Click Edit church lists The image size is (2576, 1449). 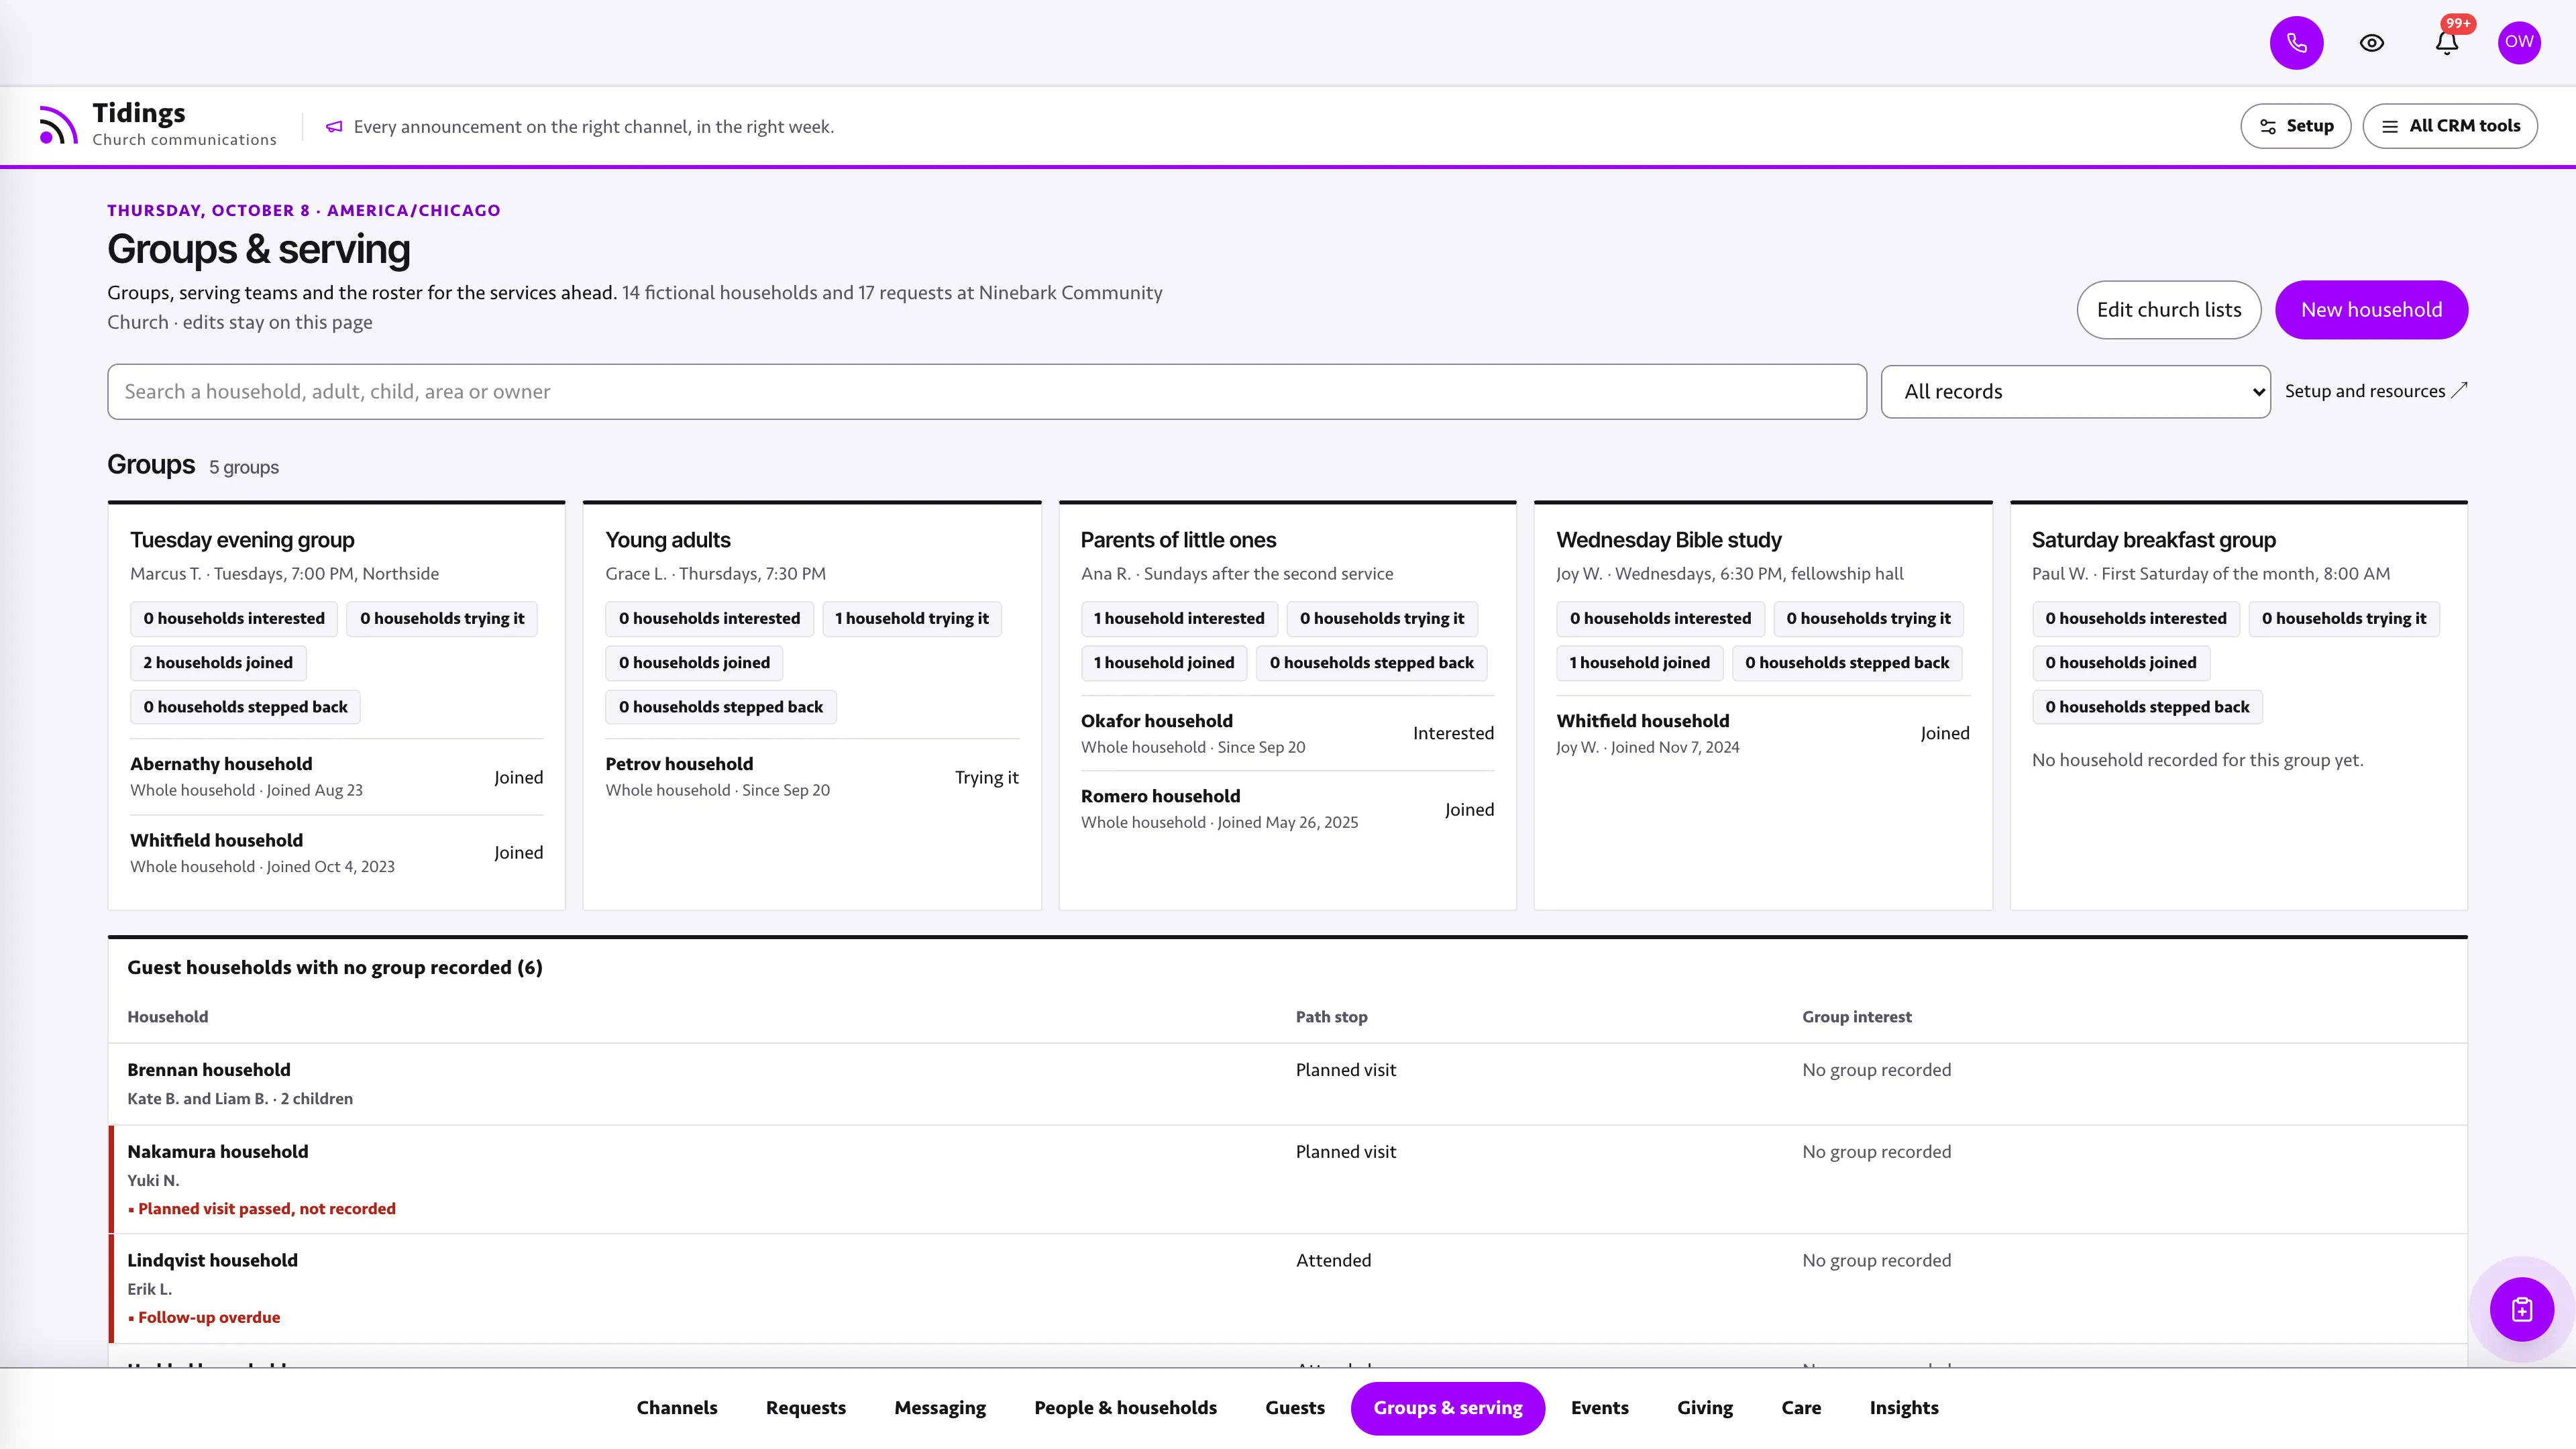coord(2168,310)
